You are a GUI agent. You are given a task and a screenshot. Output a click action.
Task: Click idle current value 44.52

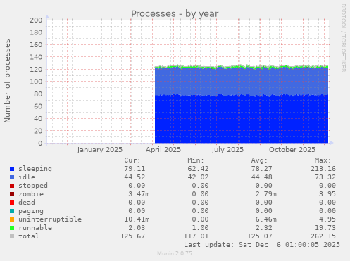click(x=135, y=177)
